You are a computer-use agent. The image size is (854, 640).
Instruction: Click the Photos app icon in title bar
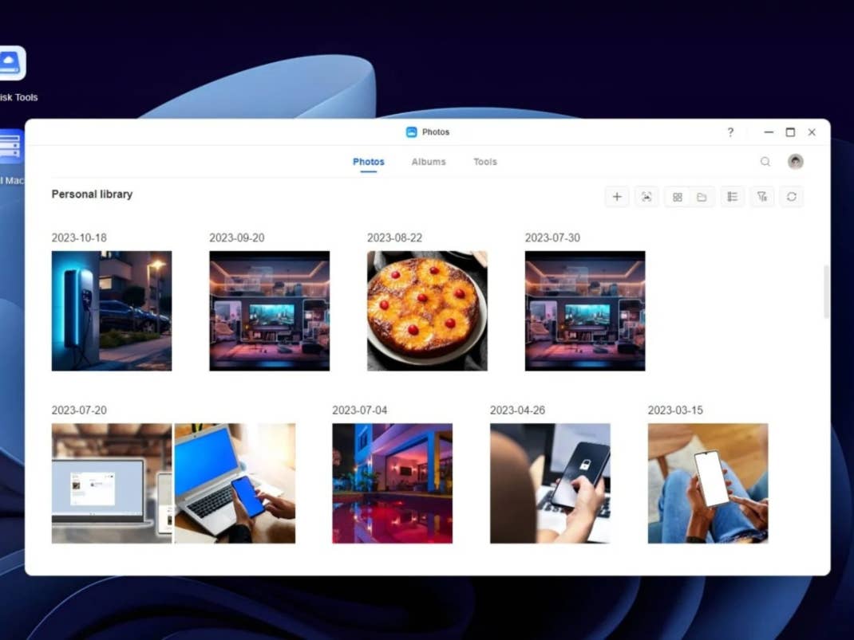pos(411,132)
